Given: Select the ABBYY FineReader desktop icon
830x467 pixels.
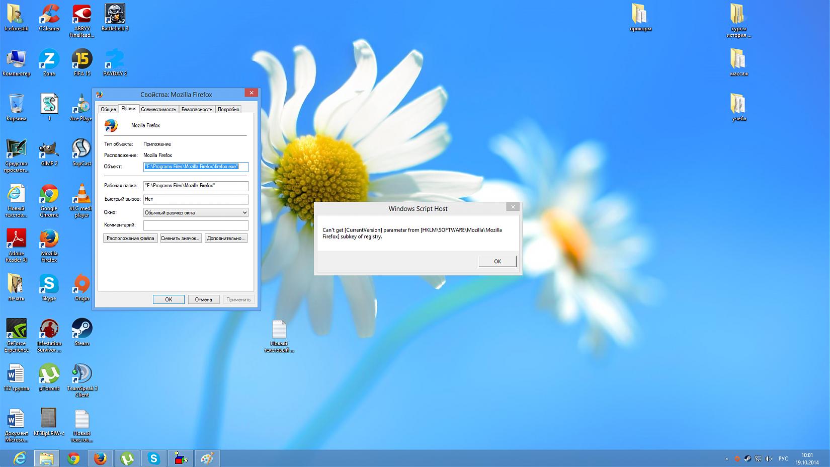Looking at the screenshot, I should (82, 21).
